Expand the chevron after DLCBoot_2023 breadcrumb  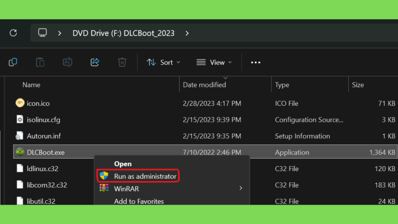187,33
